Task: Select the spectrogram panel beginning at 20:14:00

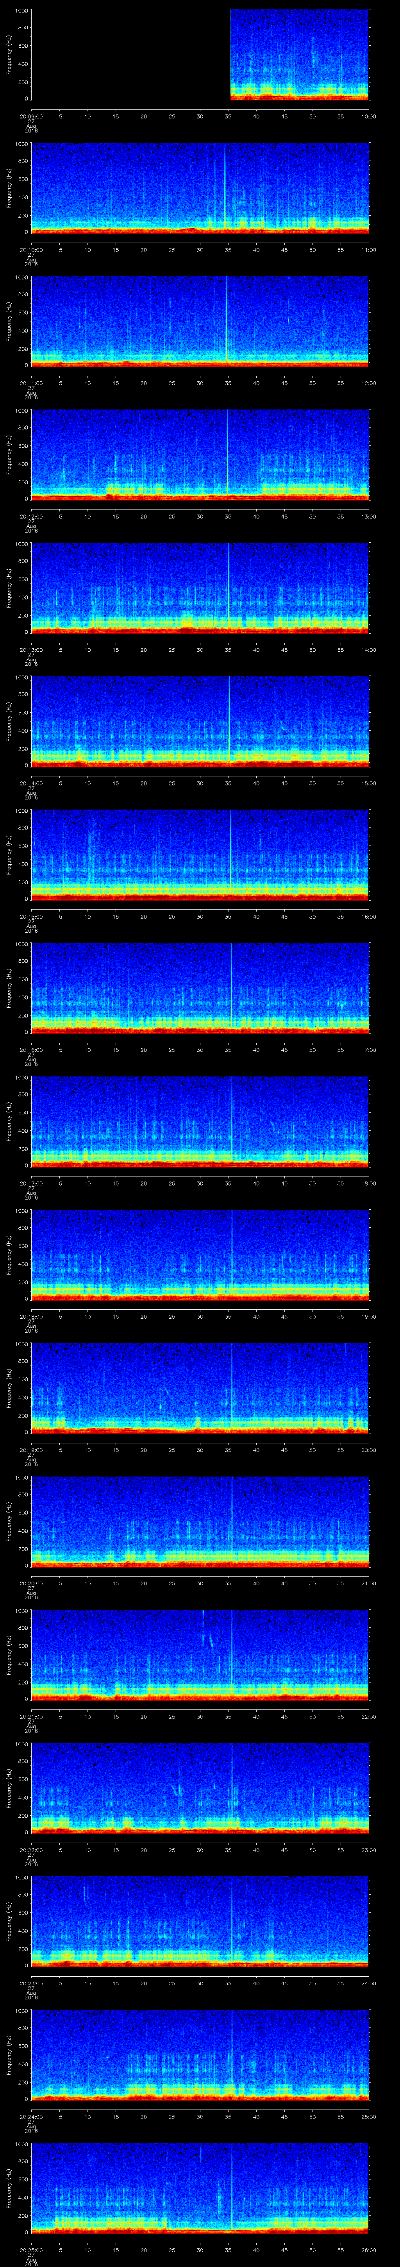Action: pos(200,722)
